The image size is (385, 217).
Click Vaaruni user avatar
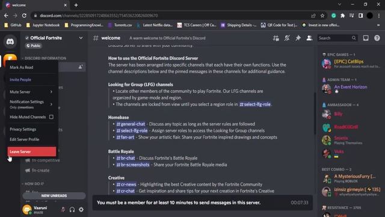pyautogui.click(x=27, y=210)
